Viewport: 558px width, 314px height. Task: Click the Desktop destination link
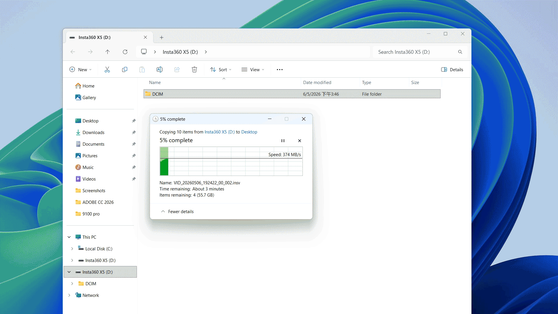[x=249, y=132]
